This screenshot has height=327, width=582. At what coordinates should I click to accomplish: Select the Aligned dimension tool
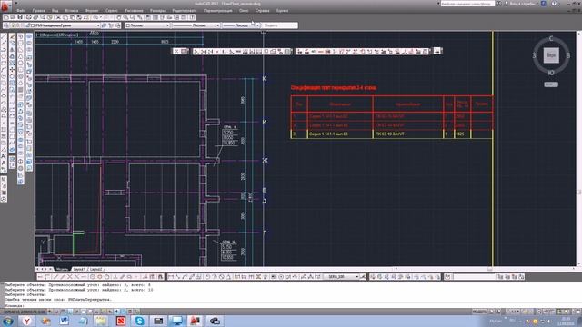[178, 277]
